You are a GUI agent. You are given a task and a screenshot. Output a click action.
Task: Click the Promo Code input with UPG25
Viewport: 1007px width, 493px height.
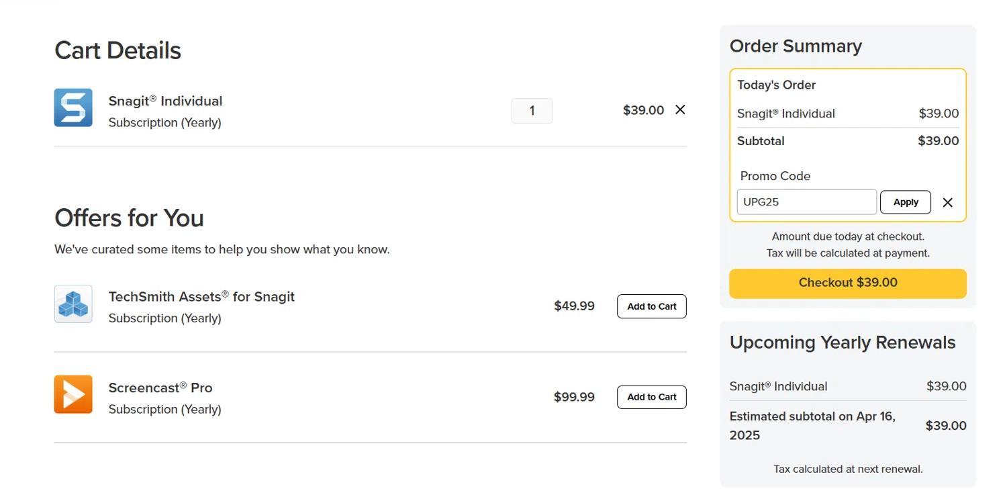806,202
